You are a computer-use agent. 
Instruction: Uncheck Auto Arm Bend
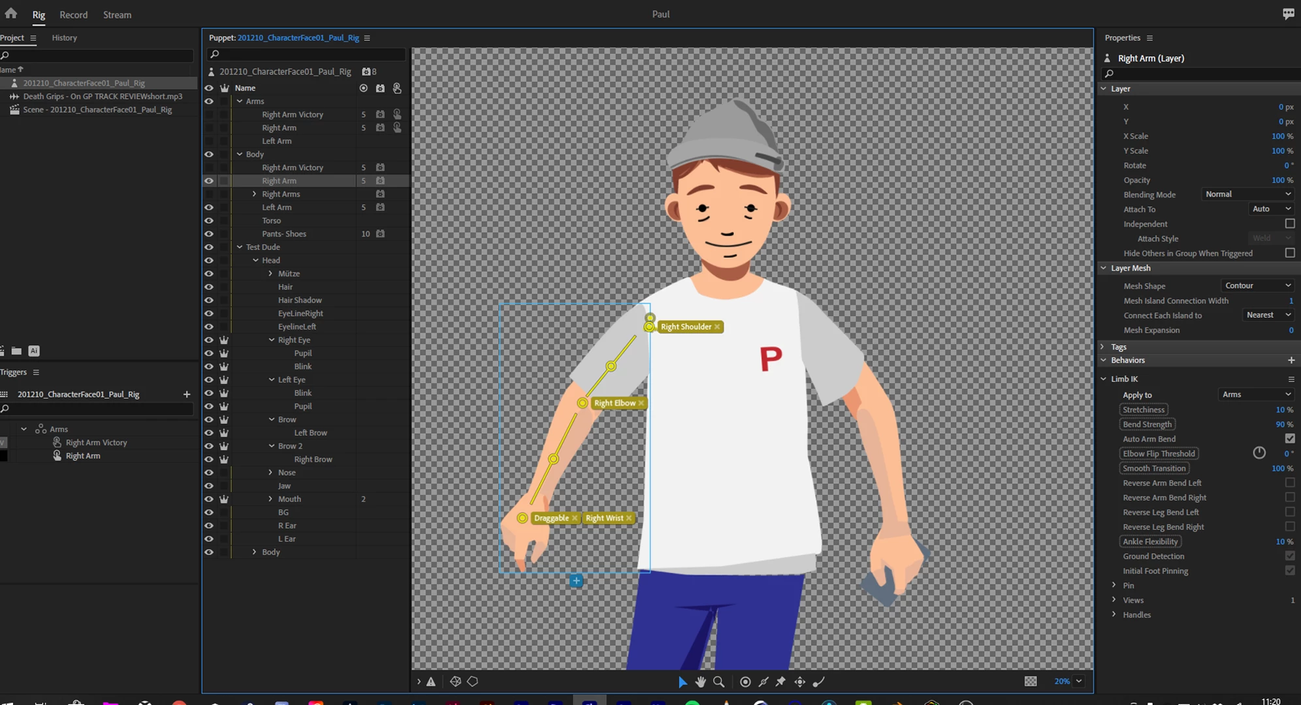tap(1289, 439)
